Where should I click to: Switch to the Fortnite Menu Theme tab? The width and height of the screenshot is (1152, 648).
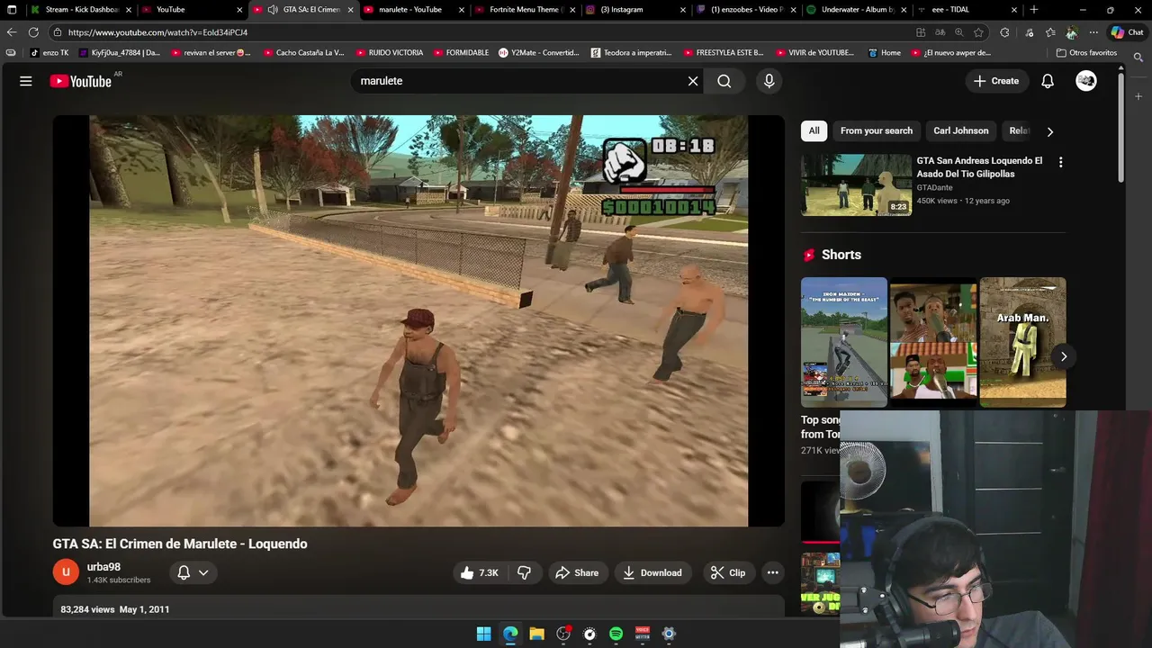pyautogui.click(x=524, y=10)
